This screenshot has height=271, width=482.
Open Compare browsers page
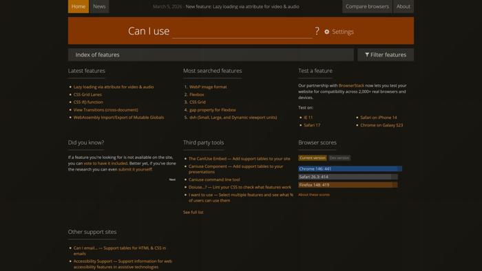[x=367, y=6]
